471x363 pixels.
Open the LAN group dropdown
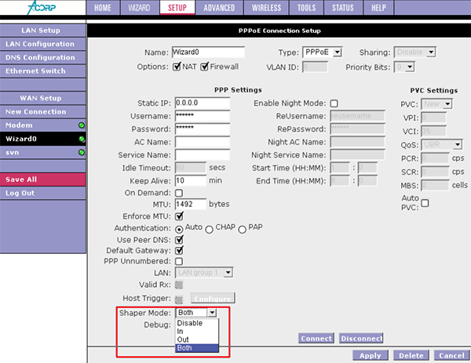click(204, 273)
